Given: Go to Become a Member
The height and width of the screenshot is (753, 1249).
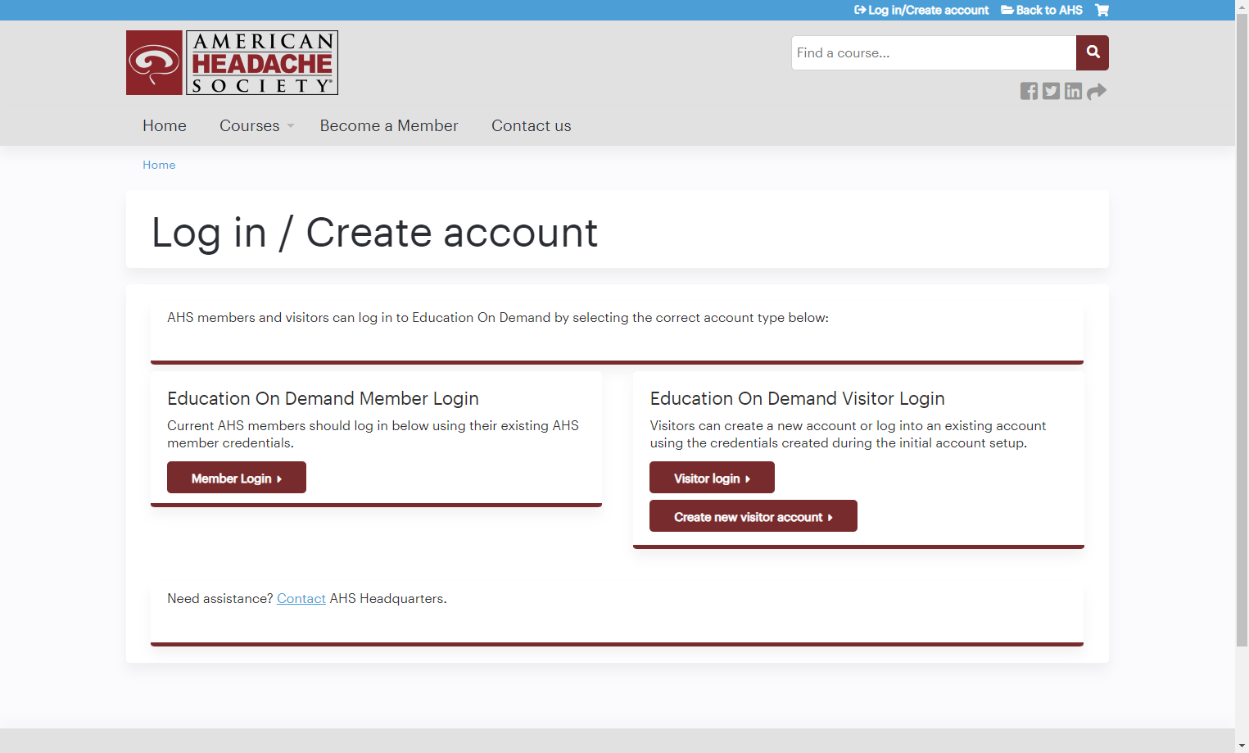Looking at the screenshot, I should click(x=389, y=125).
